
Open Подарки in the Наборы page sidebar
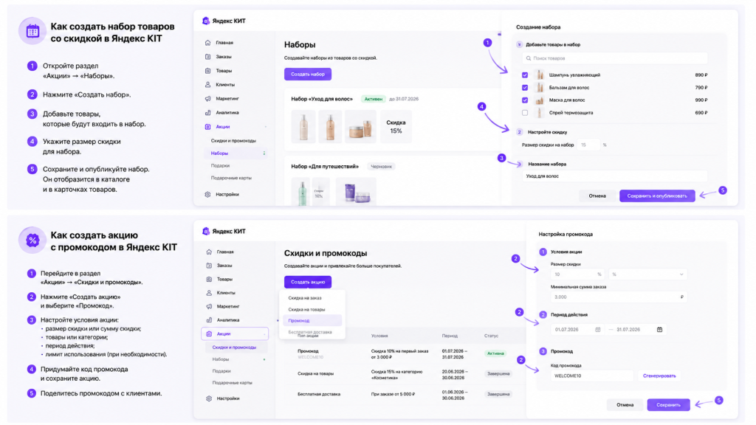[x=220, y=166]
